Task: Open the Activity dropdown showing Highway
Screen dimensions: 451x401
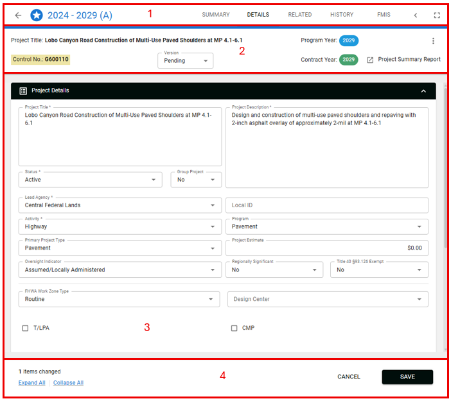Action: pyautogui.click(x=120, y=226)
